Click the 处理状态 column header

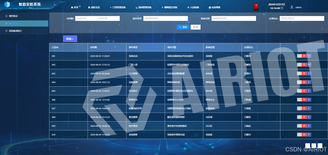[x=261, y=47]
